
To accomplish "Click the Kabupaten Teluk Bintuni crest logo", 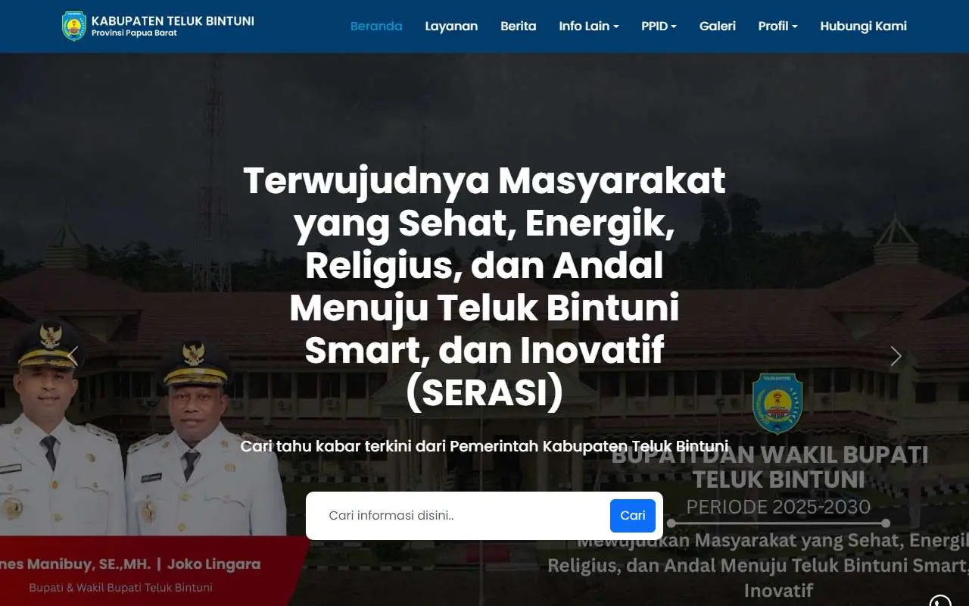I will tap(74, 26).
